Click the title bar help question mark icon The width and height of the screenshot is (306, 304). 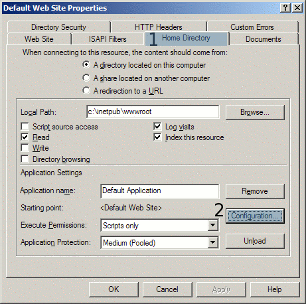point(285,8)
